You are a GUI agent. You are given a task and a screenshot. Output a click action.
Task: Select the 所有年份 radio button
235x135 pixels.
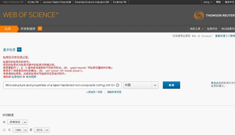tap(4, 122)
